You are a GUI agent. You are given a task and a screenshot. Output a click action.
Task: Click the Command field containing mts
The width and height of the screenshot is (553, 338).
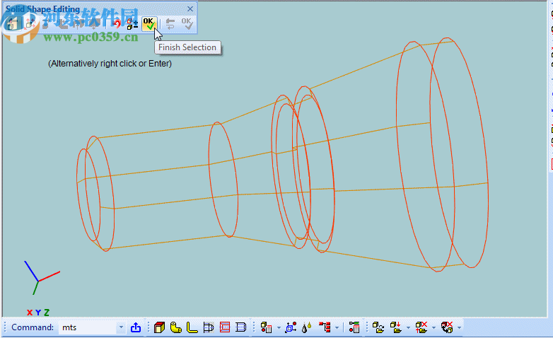(86, 327)
